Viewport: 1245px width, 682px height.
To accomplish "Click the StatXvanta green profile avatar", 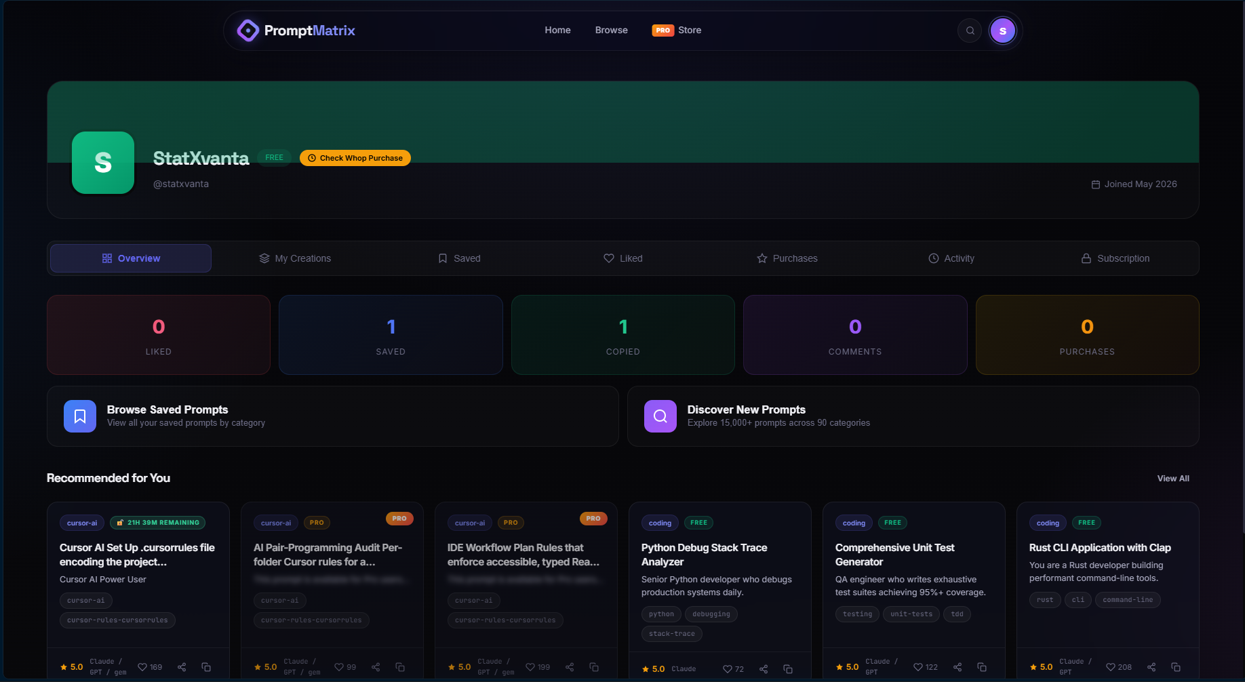I will 103,163.
